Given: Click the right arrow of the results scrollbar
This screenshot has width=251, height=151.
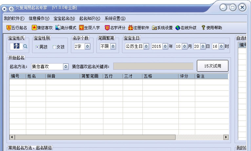Looking at the screenshot, I should [x=226, y=137].
